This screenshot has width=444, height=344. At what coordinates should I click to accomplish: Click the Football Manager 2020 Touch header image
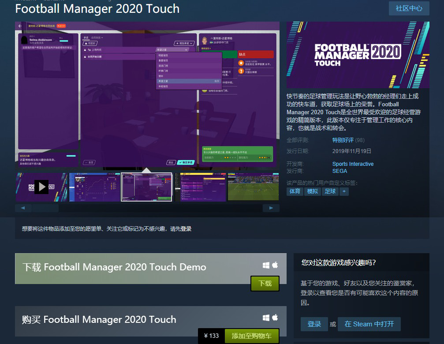[358, 55]
